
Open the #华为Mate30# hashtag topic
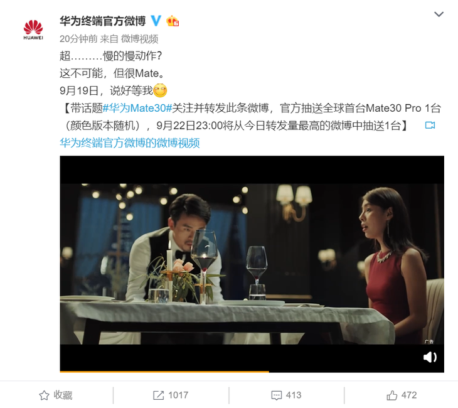[137, 108]
